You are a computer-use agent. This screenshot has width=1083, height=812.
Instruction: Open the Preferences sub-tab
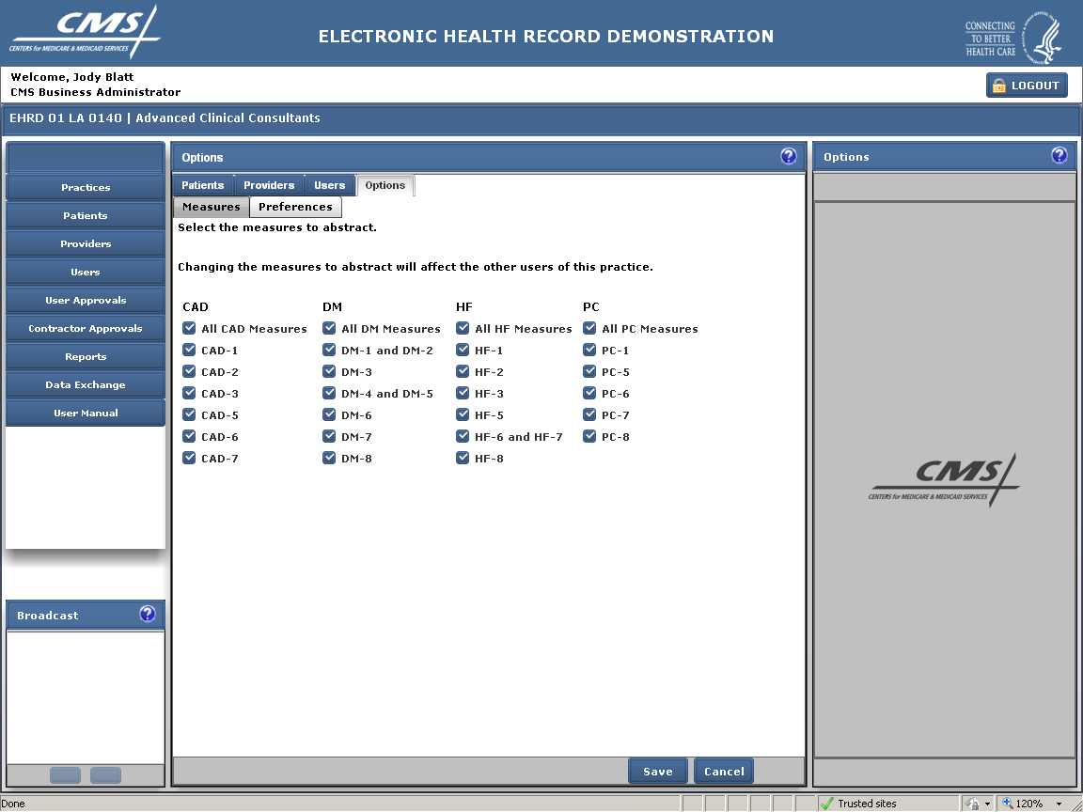coord(295,207)
